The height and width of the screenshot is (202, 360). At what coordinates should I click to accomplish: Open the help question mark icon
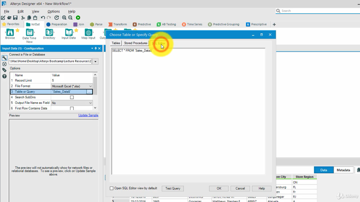(4, 76)
